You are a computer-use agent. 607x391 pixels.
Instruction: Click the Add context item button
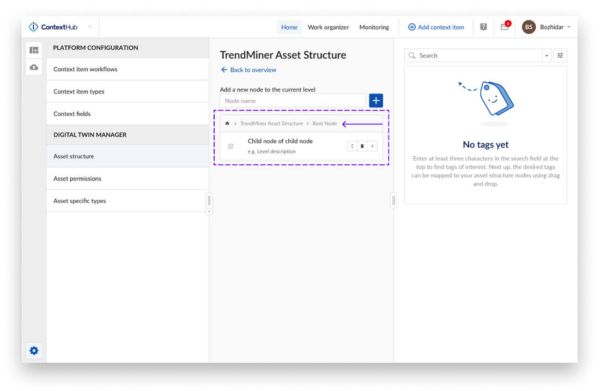436,27
